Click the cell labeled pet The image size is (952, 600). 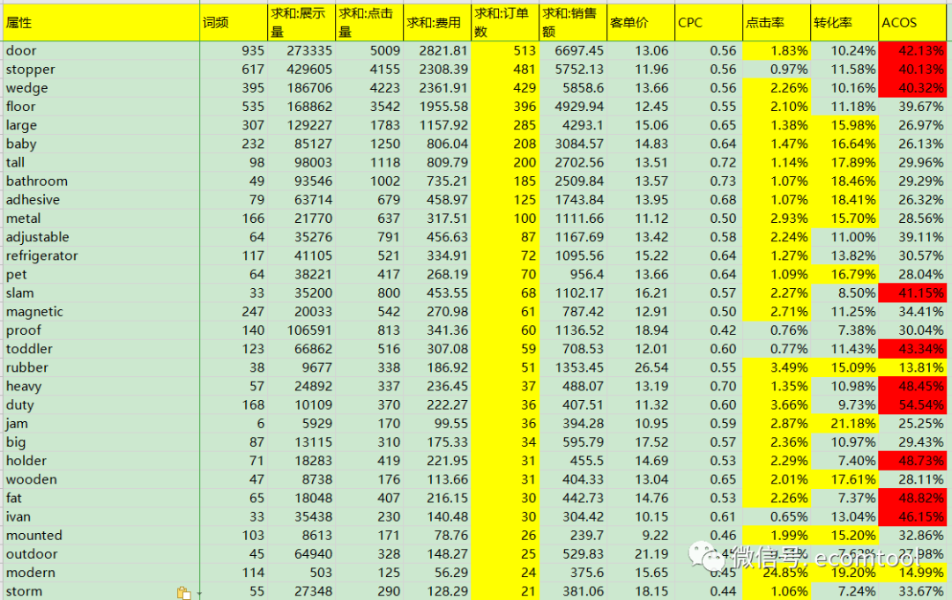tap(100, 275)
